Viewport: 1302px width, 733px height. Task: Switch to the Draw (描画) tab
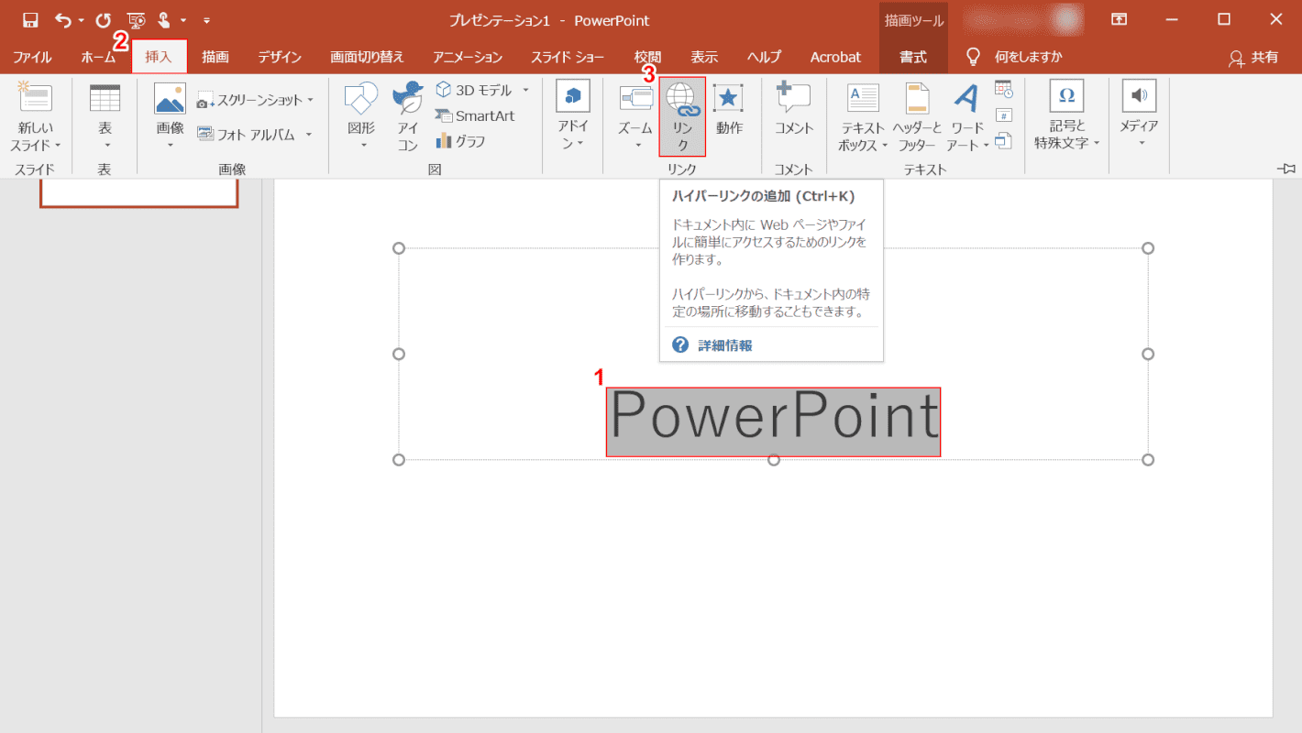[x=215, y=57]
